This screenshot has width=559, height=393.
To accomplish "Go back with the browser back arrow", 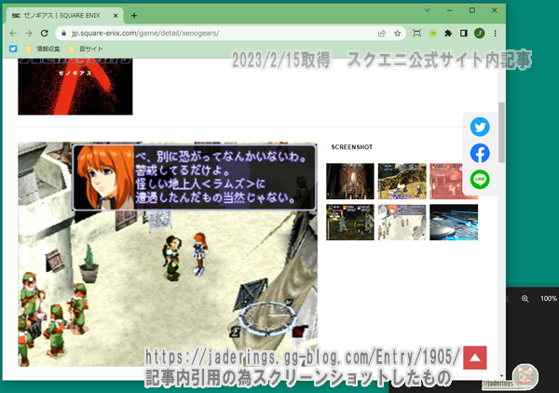I will [x=13, y=34].
